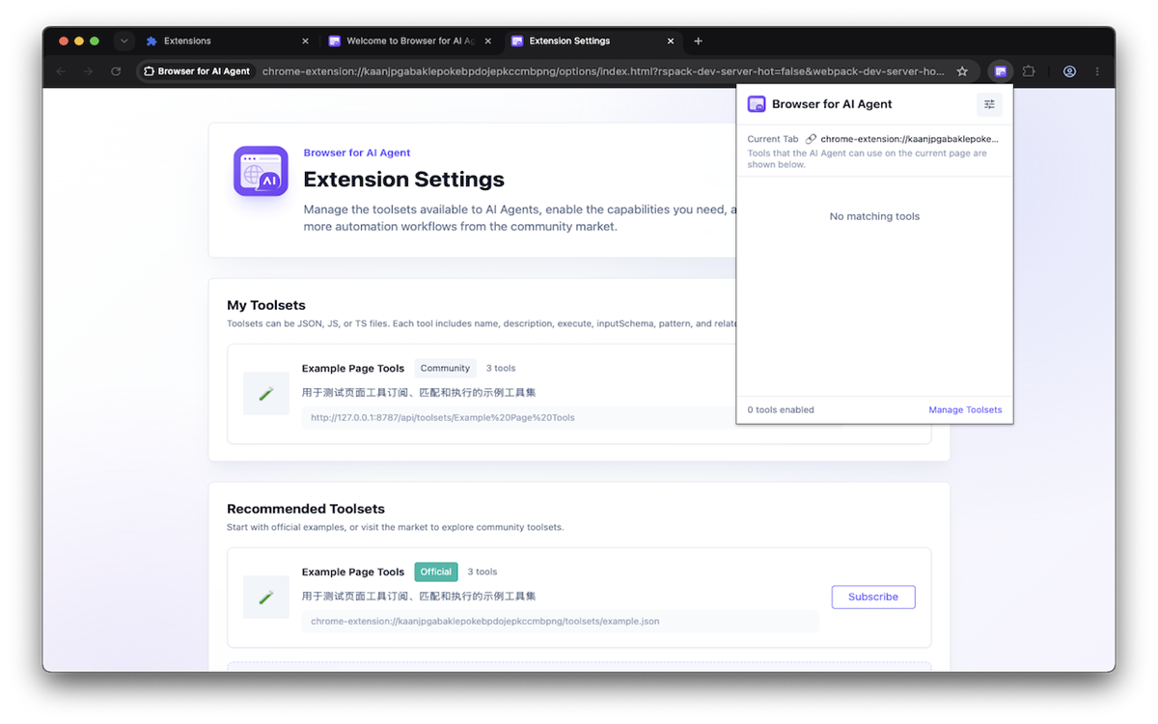Open the Chrome extensions puzzle icon
1158x724 pixels.
coord(1029,71)
